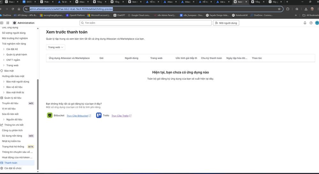
Task: Open the NotebookLM bookmark
Action: (240, 15)
